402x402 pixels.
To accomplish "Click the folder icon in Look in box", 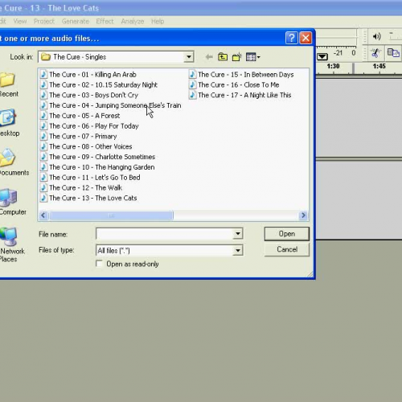I will click(x=46, y=57).
